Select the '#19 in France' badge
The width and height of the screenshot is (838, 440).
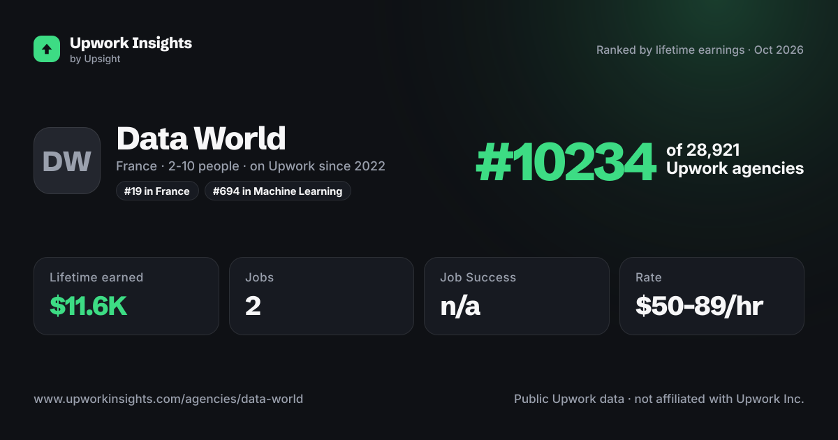157,191
